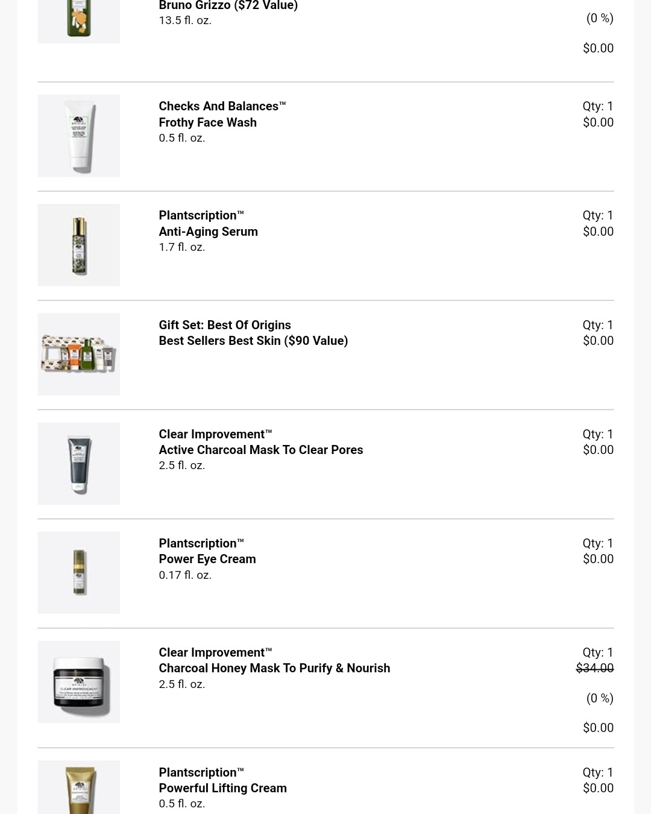Viewport: 651px width, 814px height.
Task: Click the Power Eye Cream product name
Action: tap(207, 551)
